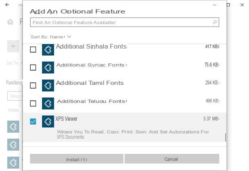249x171 pixels.
Task: Check the Additional Syriac Fonts checkbox
Action: [x=33, y=67]
